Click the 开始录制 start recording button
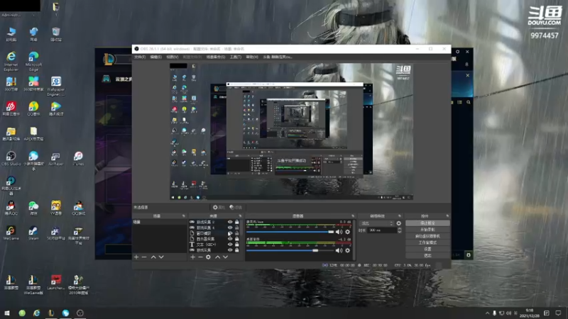 427,230
